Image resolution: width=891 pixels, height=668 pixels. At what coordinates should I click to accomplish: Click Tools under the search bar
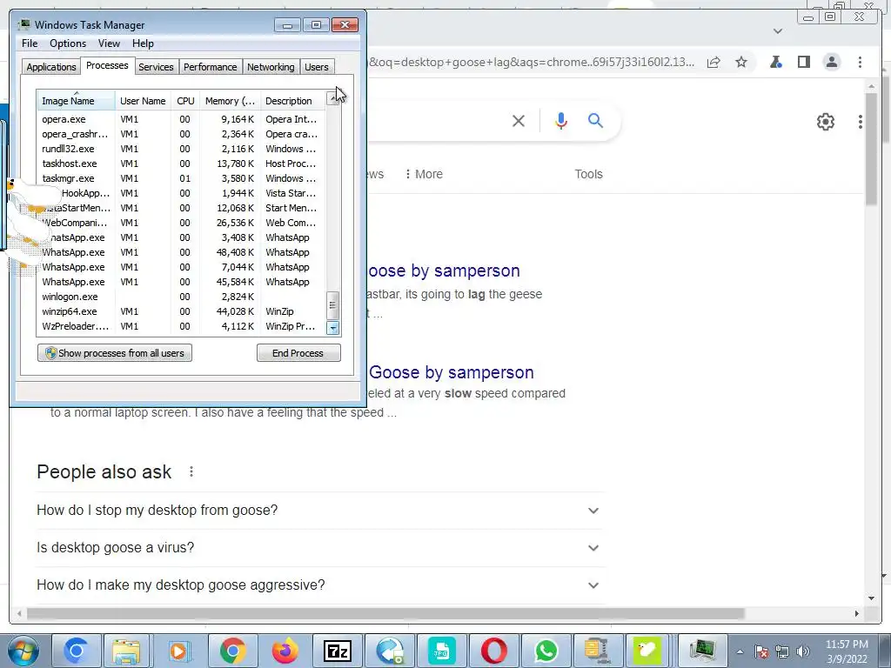coord(588,174)
